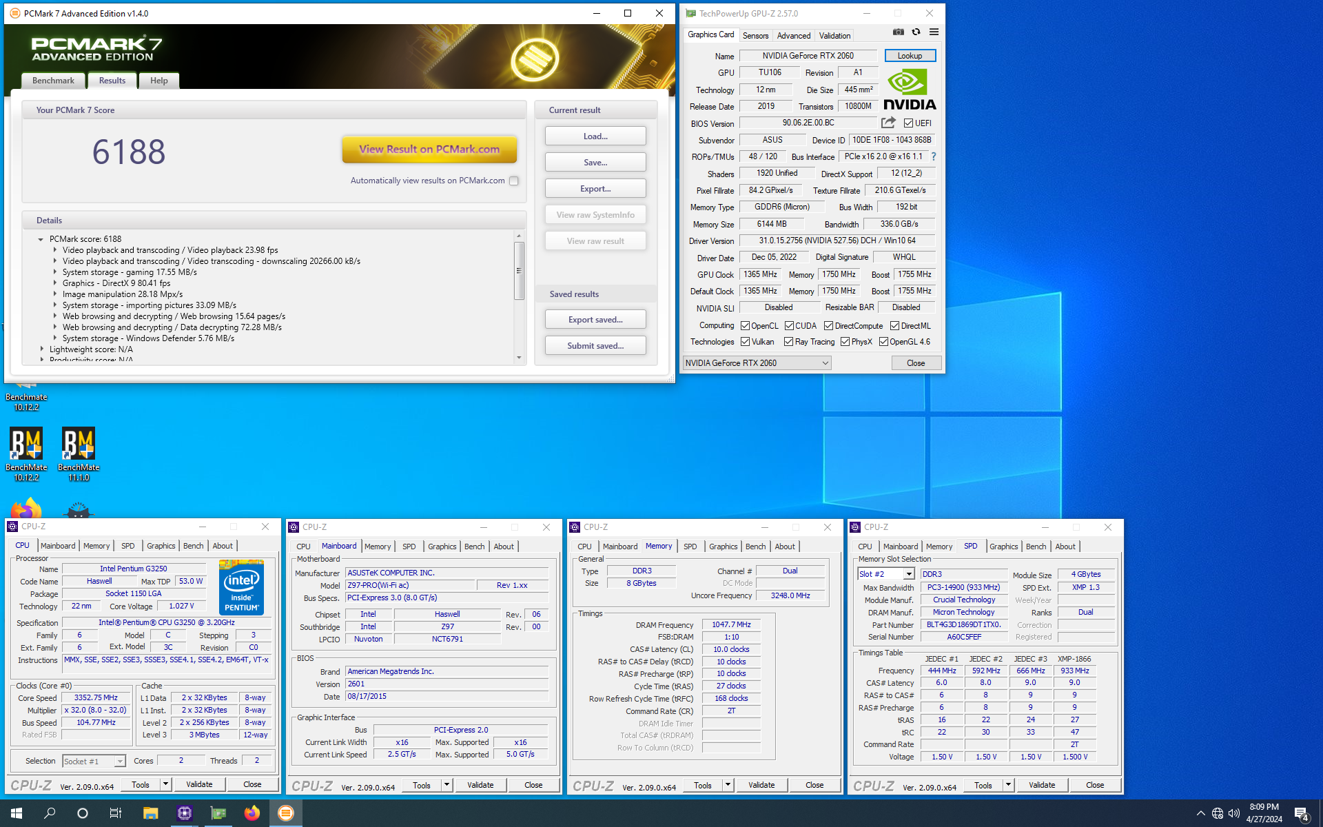Click the Intel Pentium logo in CPU-Z
This screenshot has height=827, width=1323.
241,586
